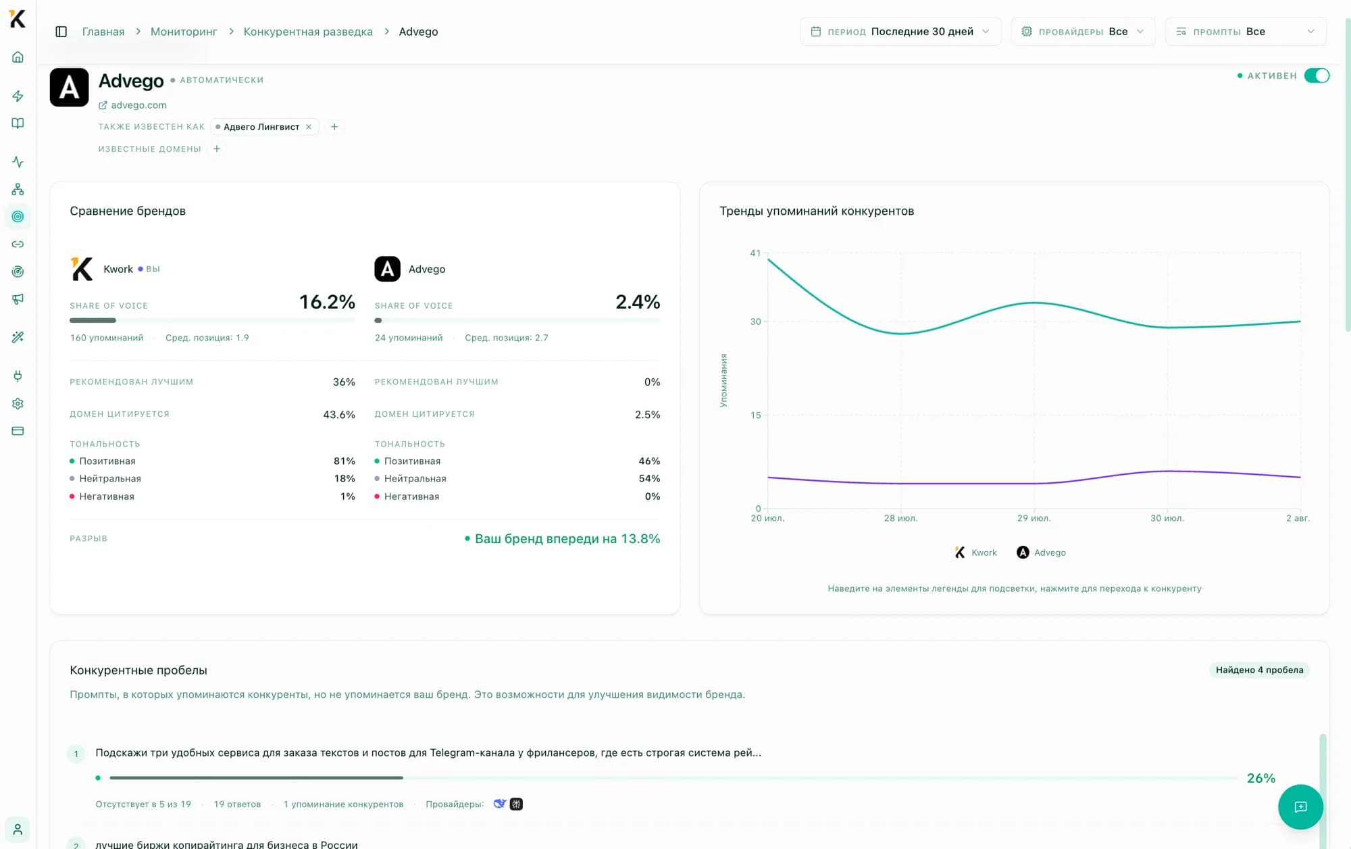Click the Kwork share of voice bar

tap(213, 320)
